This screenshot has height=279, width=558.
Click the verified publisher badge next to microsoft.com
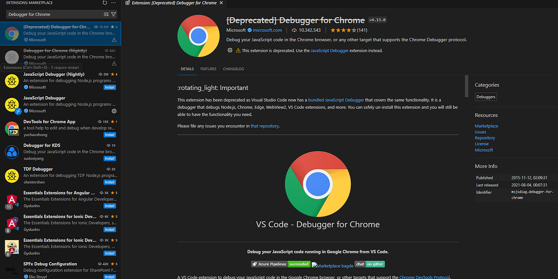tap(250, 30)
